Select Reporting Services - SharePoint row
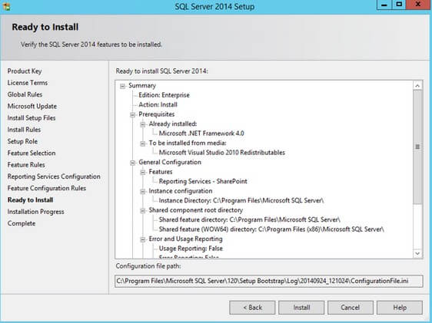This screenshot has height=323, width=432. click(x=203, y=181)
